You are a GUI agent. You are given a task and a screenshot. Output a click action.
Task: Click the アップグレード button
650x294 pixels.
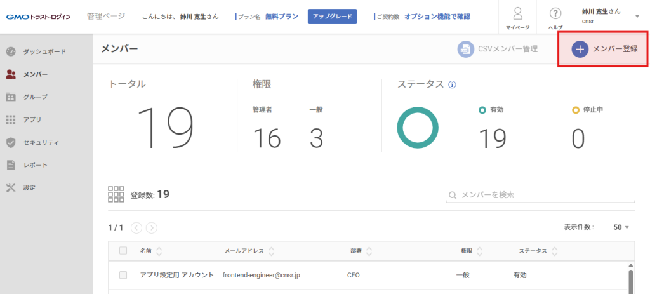pos(333,17)
